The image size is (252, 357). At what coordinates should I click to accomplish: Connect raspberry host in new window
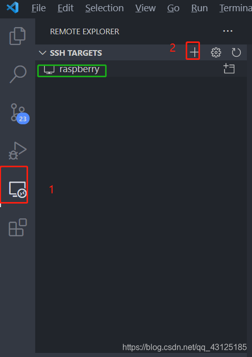(x=229, y=69)
